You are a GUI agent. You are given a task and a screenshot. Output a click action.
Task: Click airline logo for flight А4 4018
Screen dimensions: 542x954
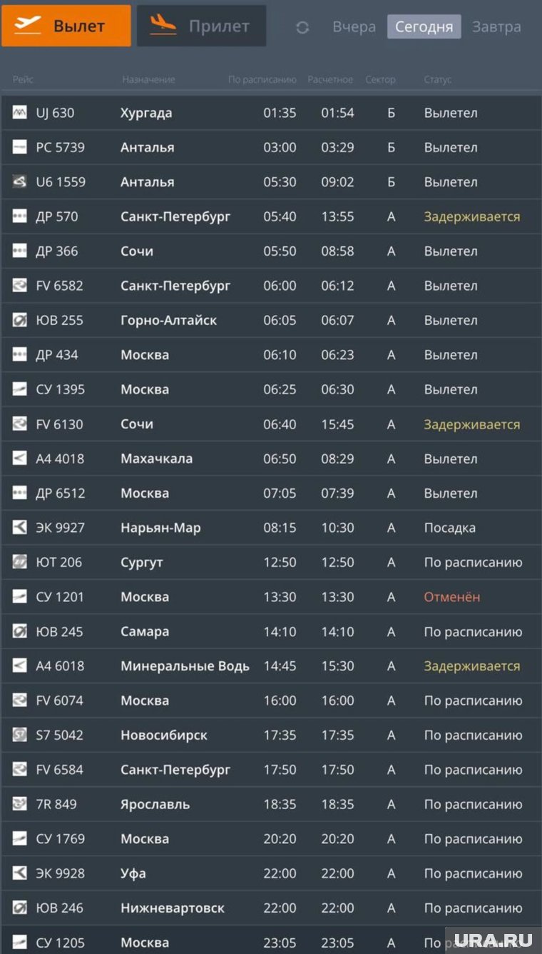pos(20,458)
